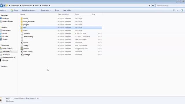Click the New folder button
Screen dimensions: 185x104
coord(67,10)
